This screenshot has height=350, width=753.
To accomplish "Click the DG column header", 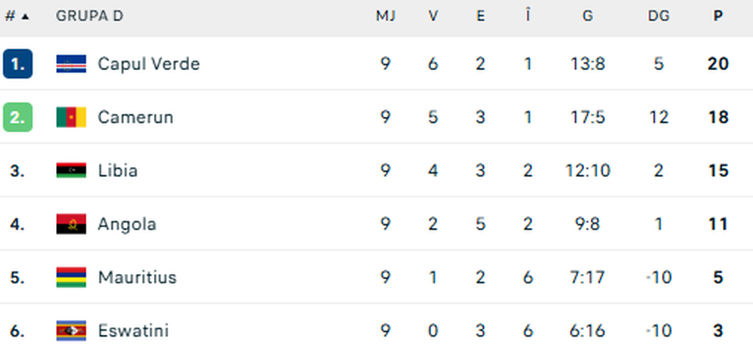I will tap(658, 16).
